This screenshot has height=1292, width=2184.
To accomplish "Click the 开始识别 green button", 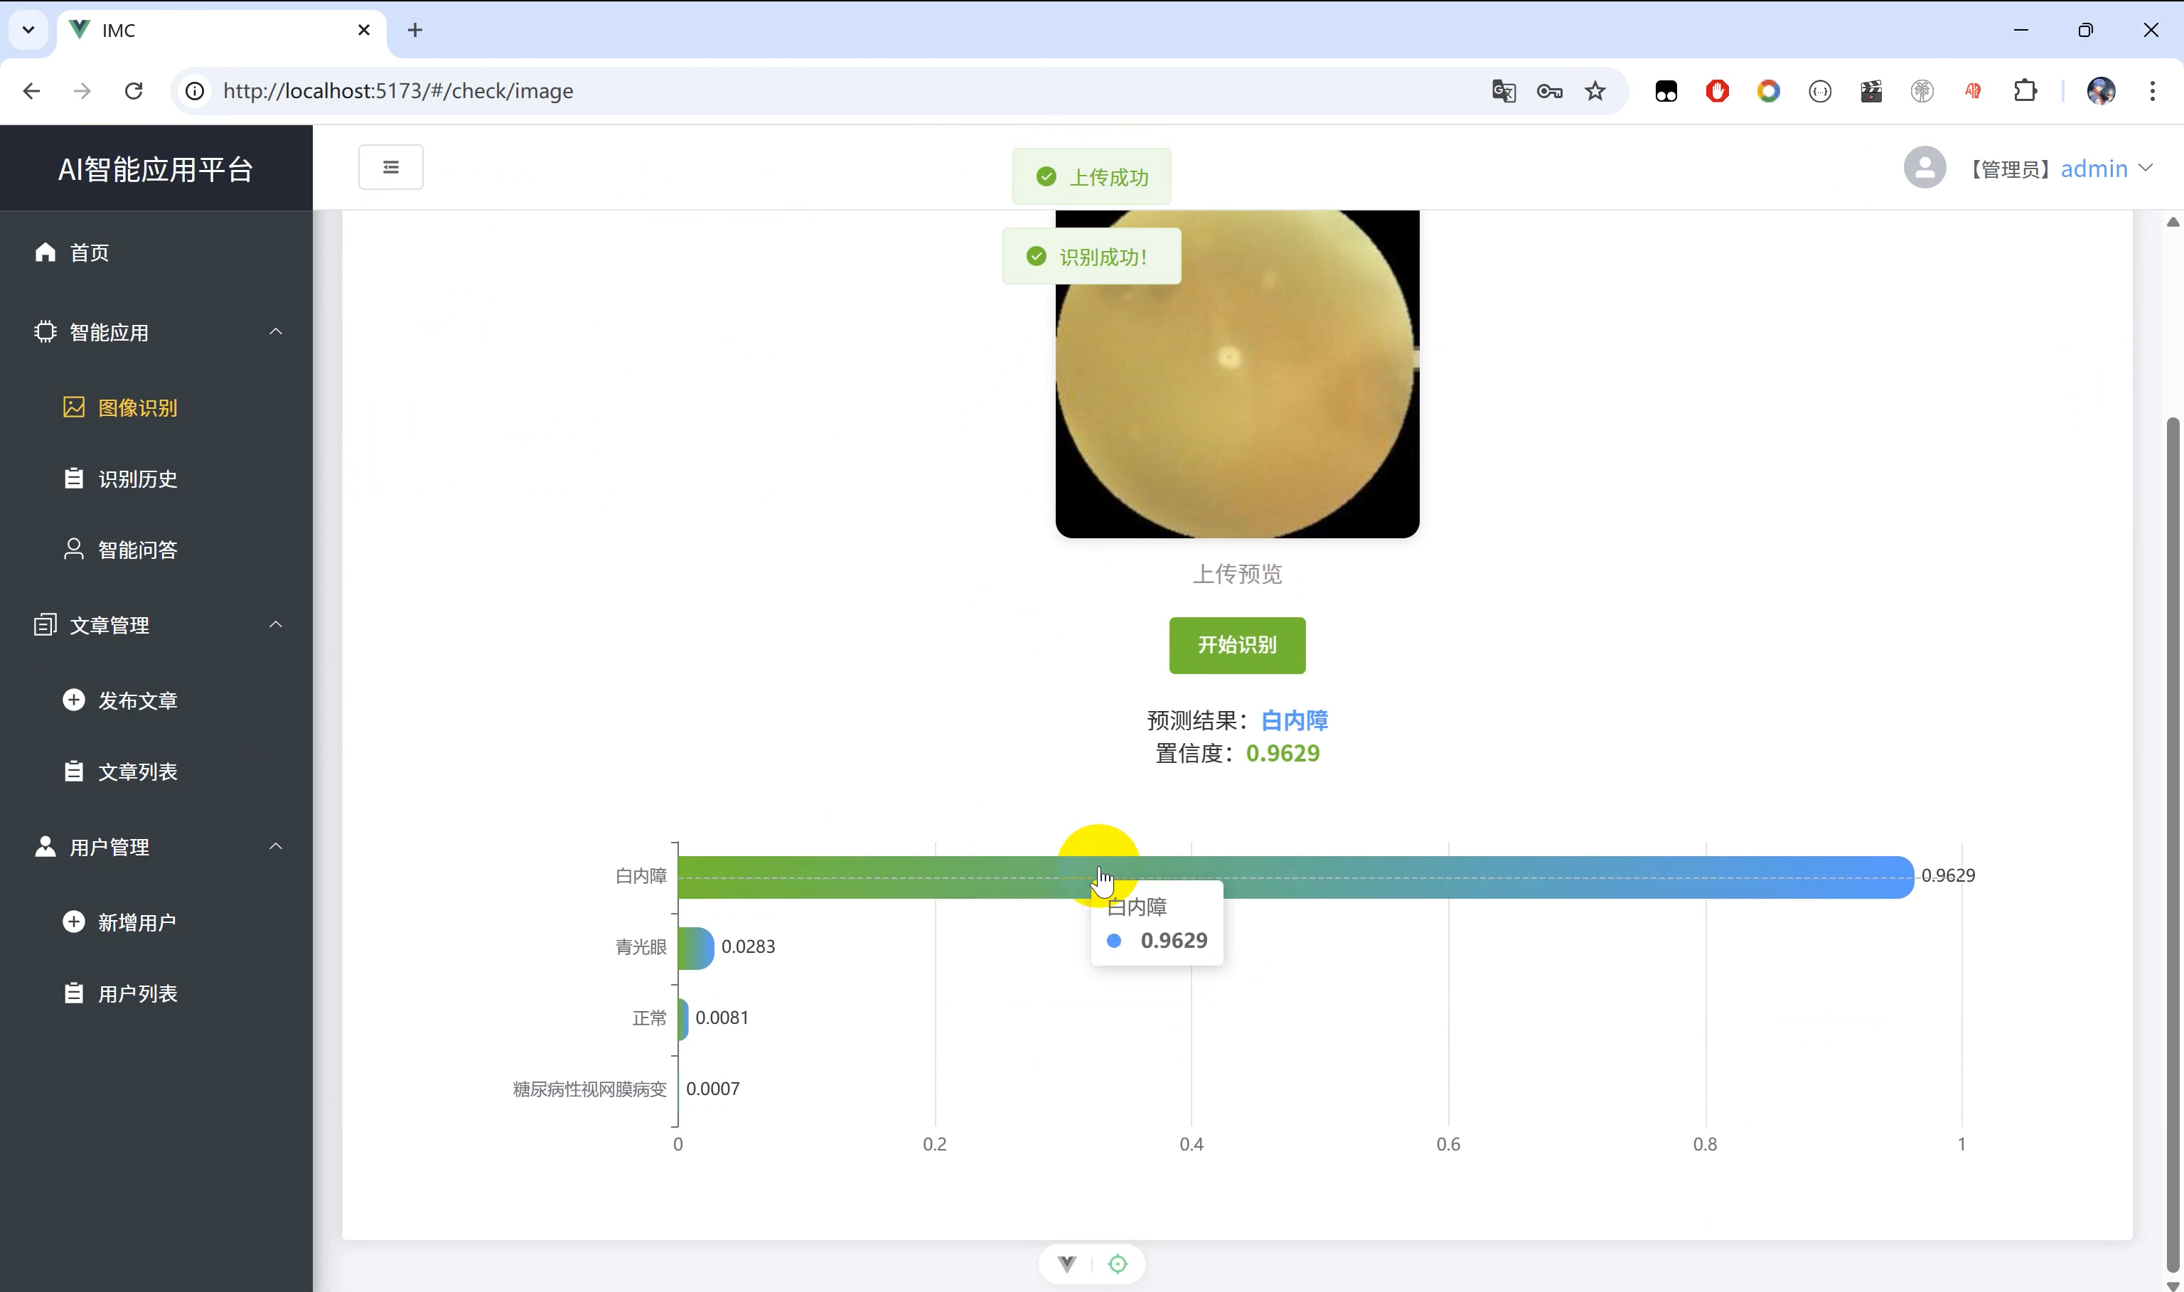I will tap(1237, 645).
